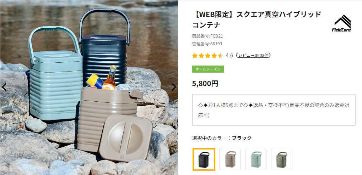Click the product title スクエア真空ハイブリッドコンテナ
362x175 pixels.
[x=257, y=19]
